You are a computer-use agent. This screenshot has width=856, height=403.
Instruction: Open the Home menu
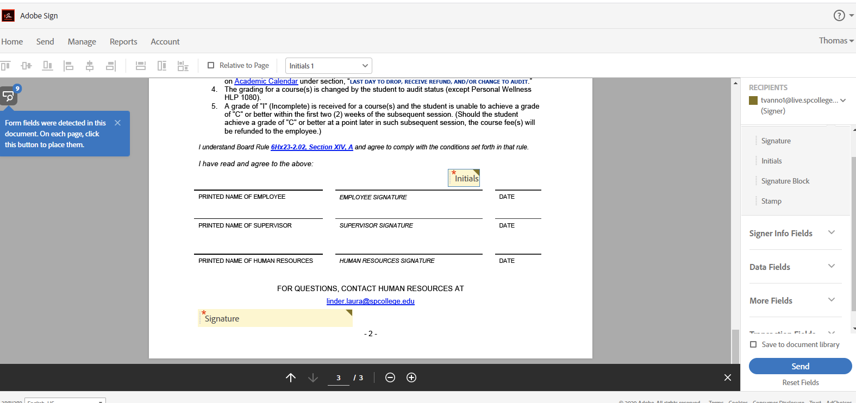pyautogui.click(x=12, y=42)
